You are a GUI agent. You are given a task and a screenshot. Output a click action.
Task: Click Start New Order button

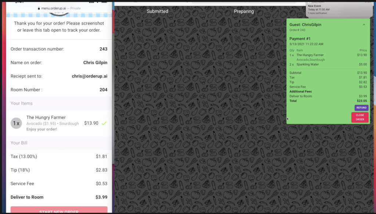[59, 210]
